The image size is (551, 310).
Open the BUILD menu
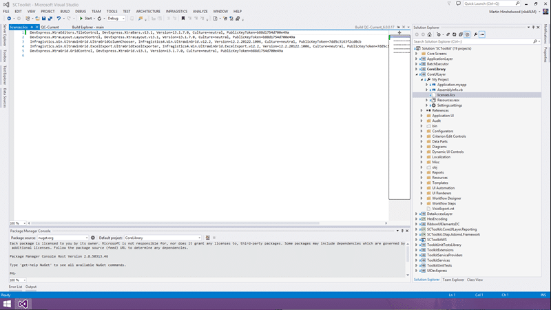point(65,11)
